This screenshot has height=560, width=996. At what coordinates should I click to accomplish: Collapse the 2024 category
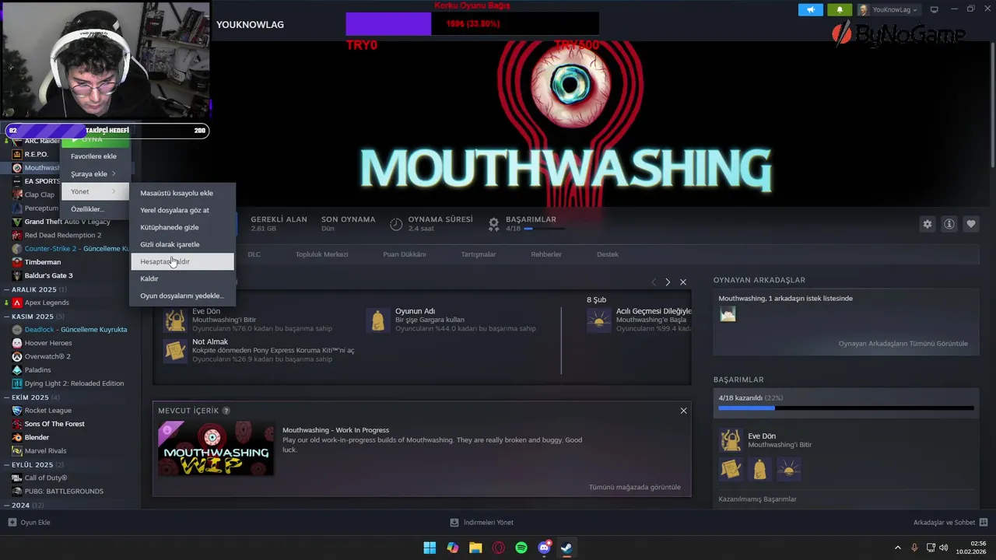tap(7, 505)
